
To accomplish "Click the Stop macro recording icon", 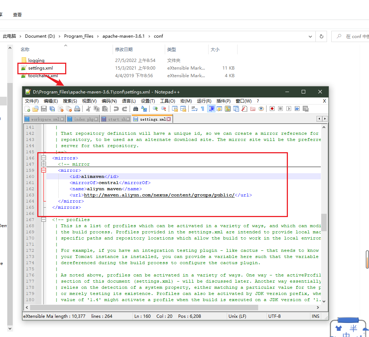I will (280, 109).
